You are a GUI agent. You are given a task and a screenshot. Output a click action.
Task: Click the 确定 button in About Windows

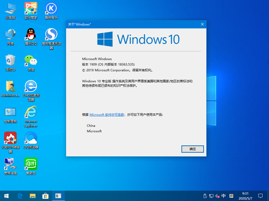point(193,149)
